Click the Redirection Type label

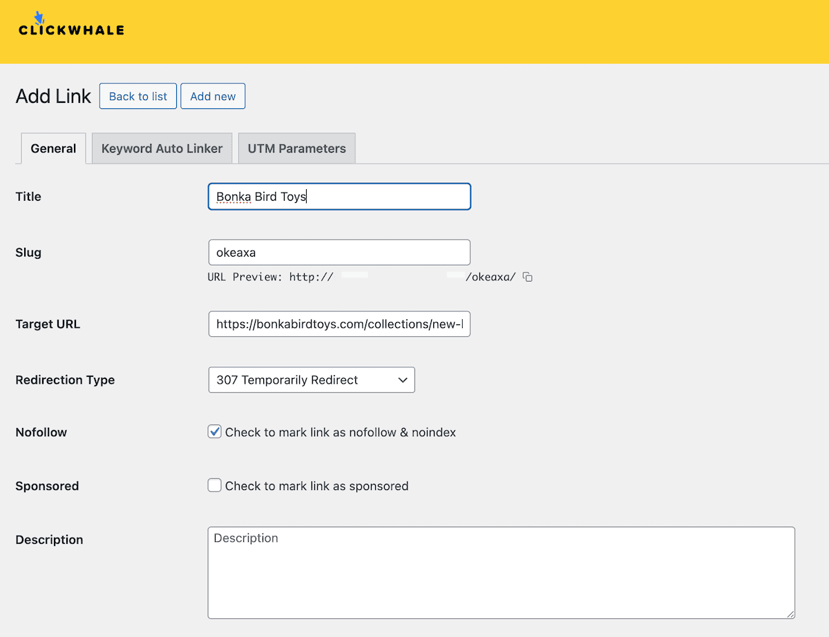[65, 380]
